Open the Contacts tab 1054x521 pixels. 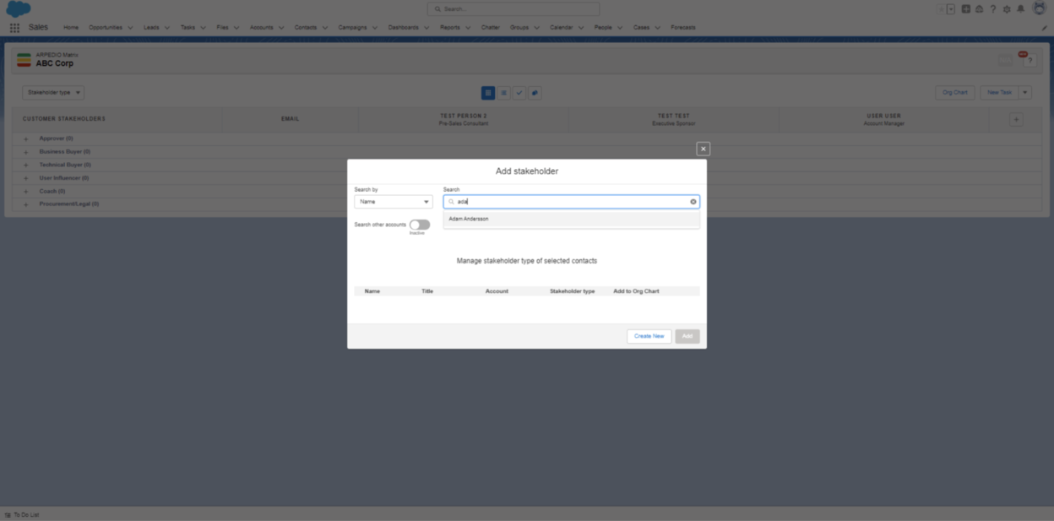pos(306,28)
